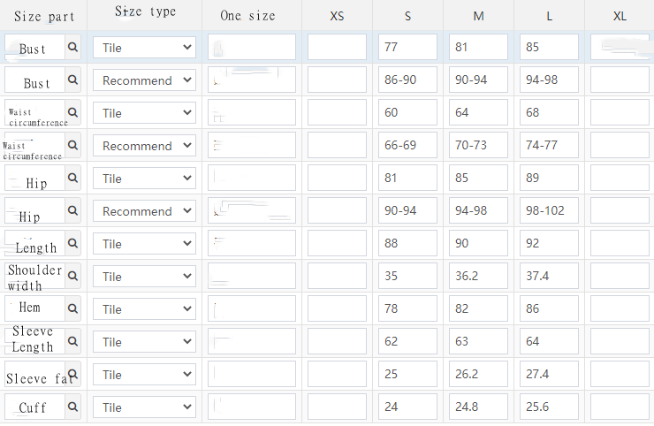The width and height of the screenshot is (654, 426).
Task: Open Recommend dropdown in second Hip row
Action: click(x=144, y=211)
